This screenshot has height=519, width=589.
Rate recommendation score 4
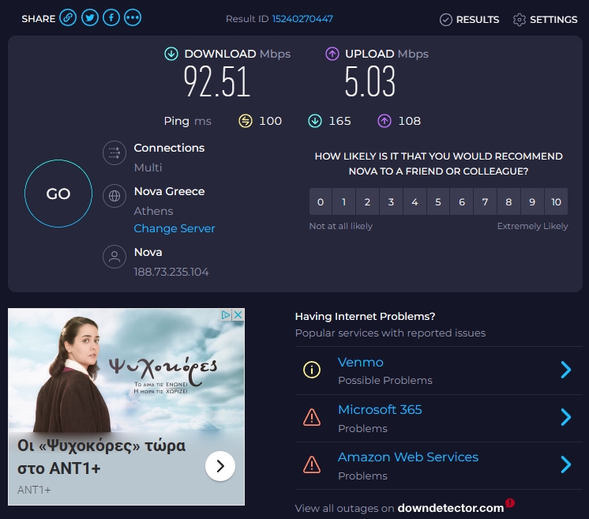point(415,201)
